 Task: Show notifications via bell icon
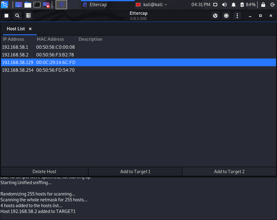coord(234,5)
